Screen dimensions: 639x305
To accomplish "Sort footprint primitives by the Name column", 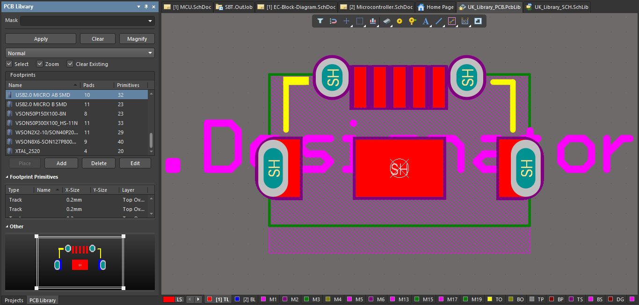I will point(48,190).
